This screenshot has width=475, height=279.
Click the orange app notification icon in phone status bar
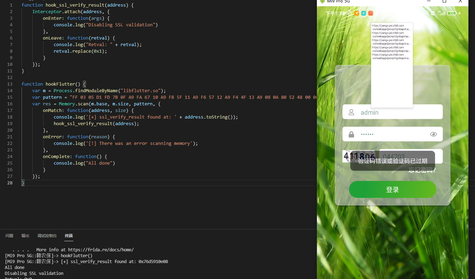pos(357,13)
